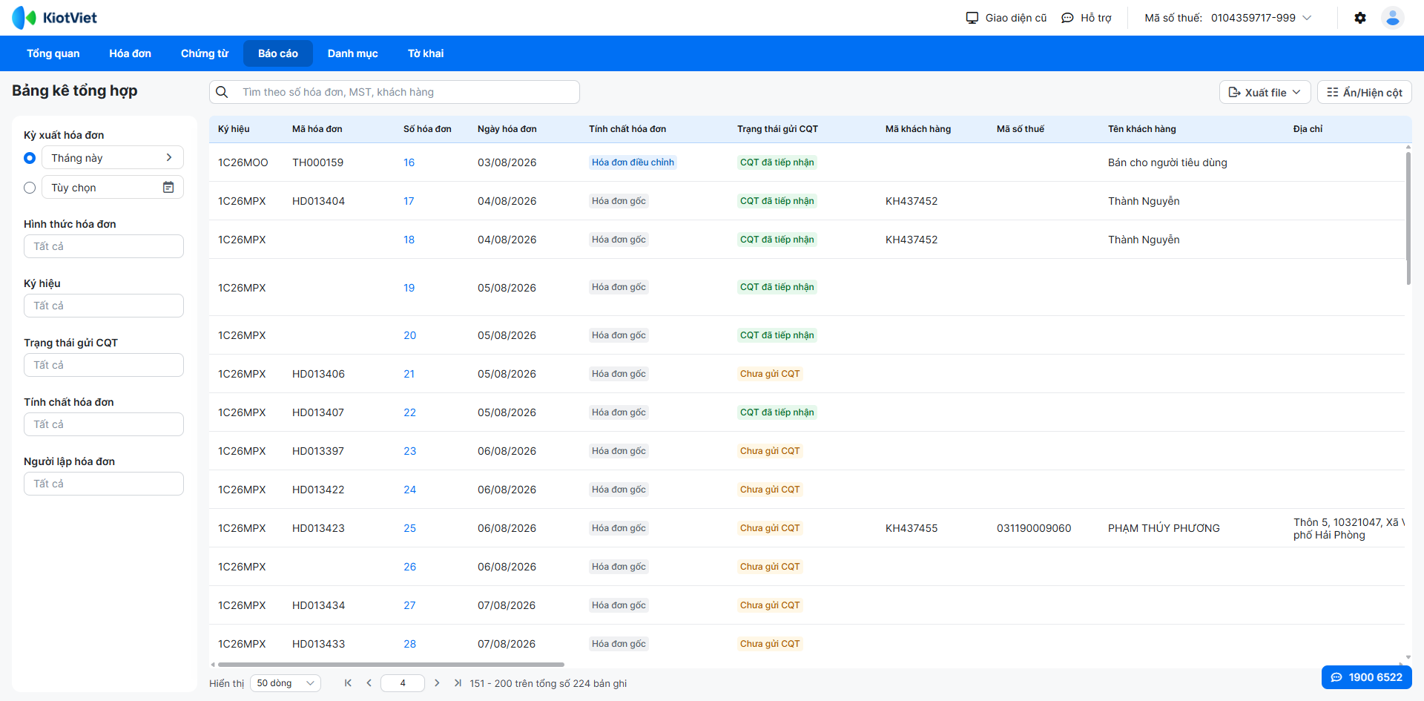Open the 50 dòng rows-per-page dropdown
This screenshot has height=701, width=1424.
coord(286,683)
